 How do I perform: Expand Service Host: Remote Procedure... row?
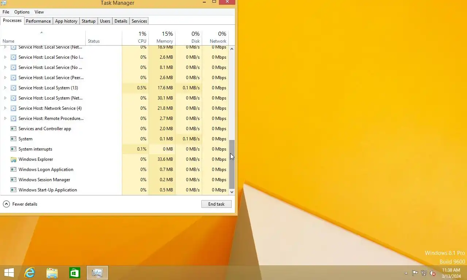pos(5,118)
